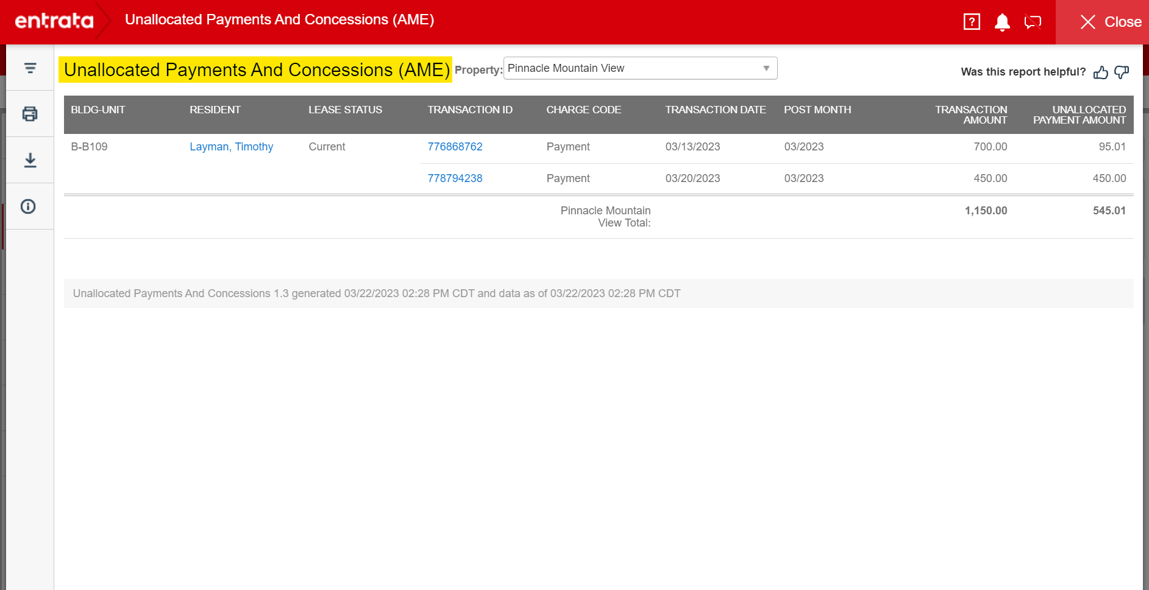Viewport: 1149px width, 590px height.
Task: Select total unallocated amount 545.01
Action: click(1109, 211)
